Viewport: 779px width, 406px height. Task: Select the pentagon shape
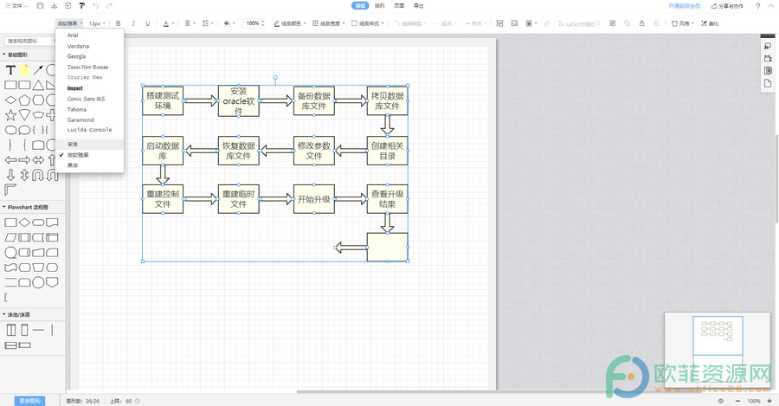pos(24,100)
